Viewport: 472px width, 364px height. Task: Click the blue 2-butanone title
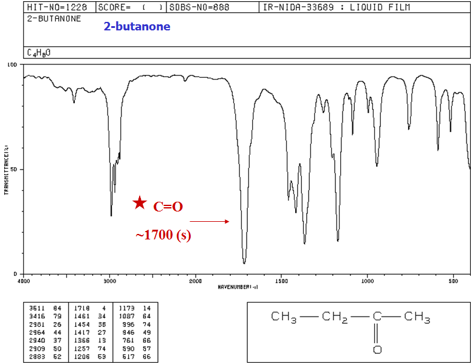(x=137, y=27)
